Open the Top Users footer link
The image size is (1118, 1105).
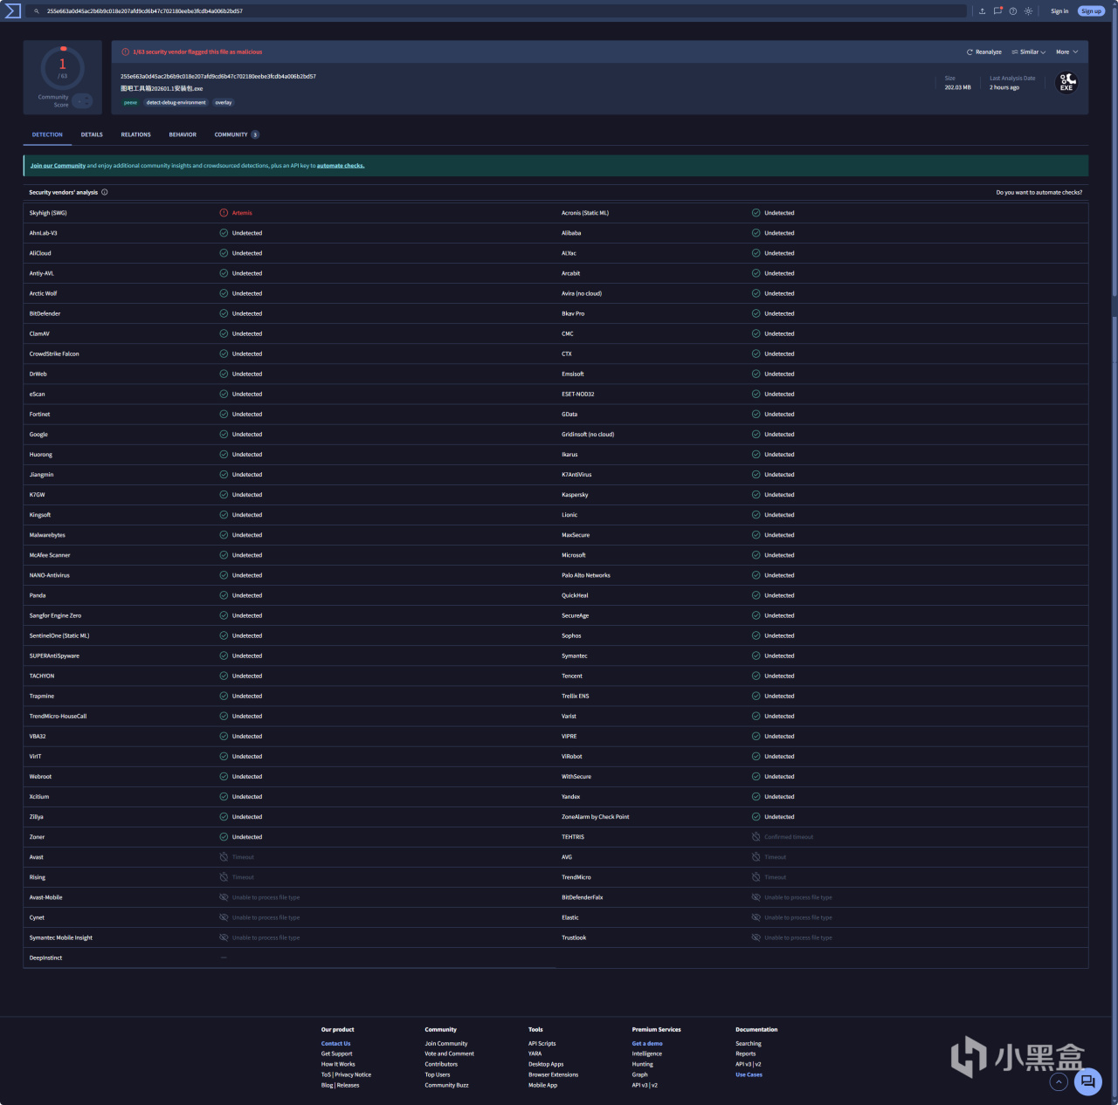(x=438, y=1075)
